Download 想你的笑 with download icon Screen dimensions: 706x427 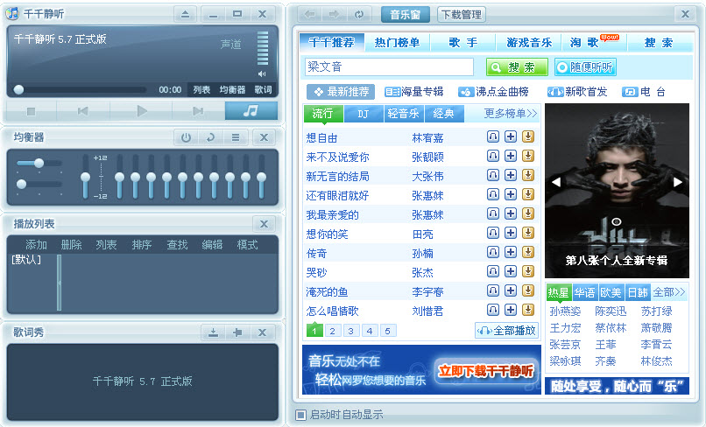(528, 233)
